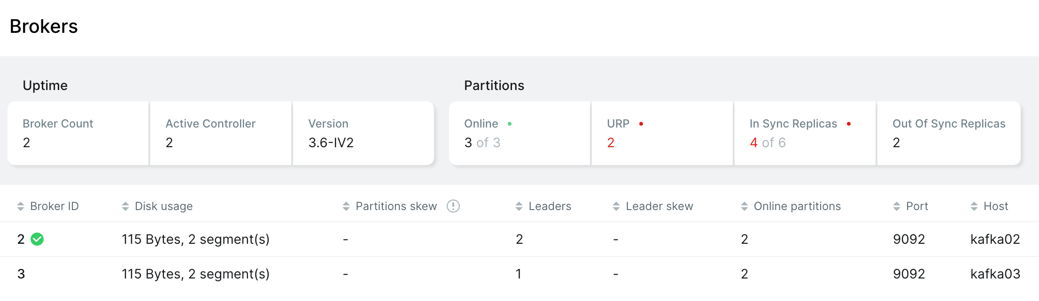Sort table by Broker ID arrows
1039x301 pixels.
21,206
